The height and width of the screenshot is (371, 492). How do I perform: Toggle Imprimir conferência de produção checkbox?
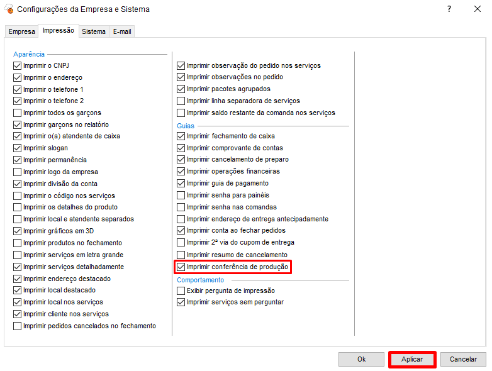coord(181,267)
